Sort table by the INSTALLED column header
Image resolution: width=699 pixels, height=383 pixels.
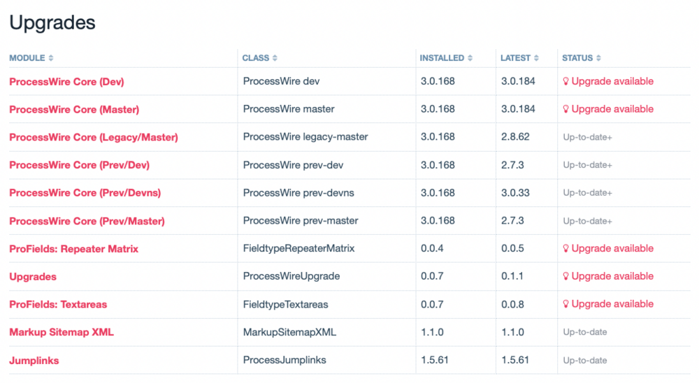click(446, 58)
